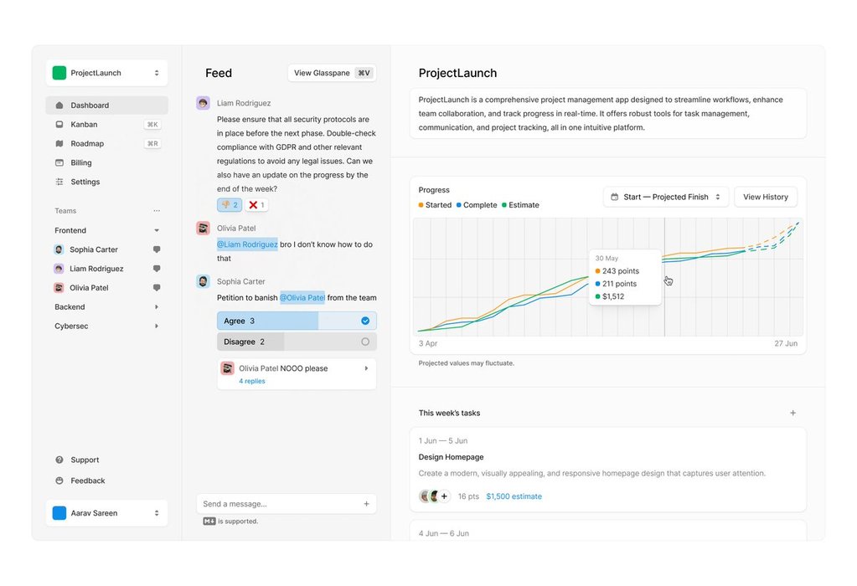Image resolution: width=857 pixels, height=586 pixels.
Task: Open the 4 replies link
Action: click(x=252, y=381)
